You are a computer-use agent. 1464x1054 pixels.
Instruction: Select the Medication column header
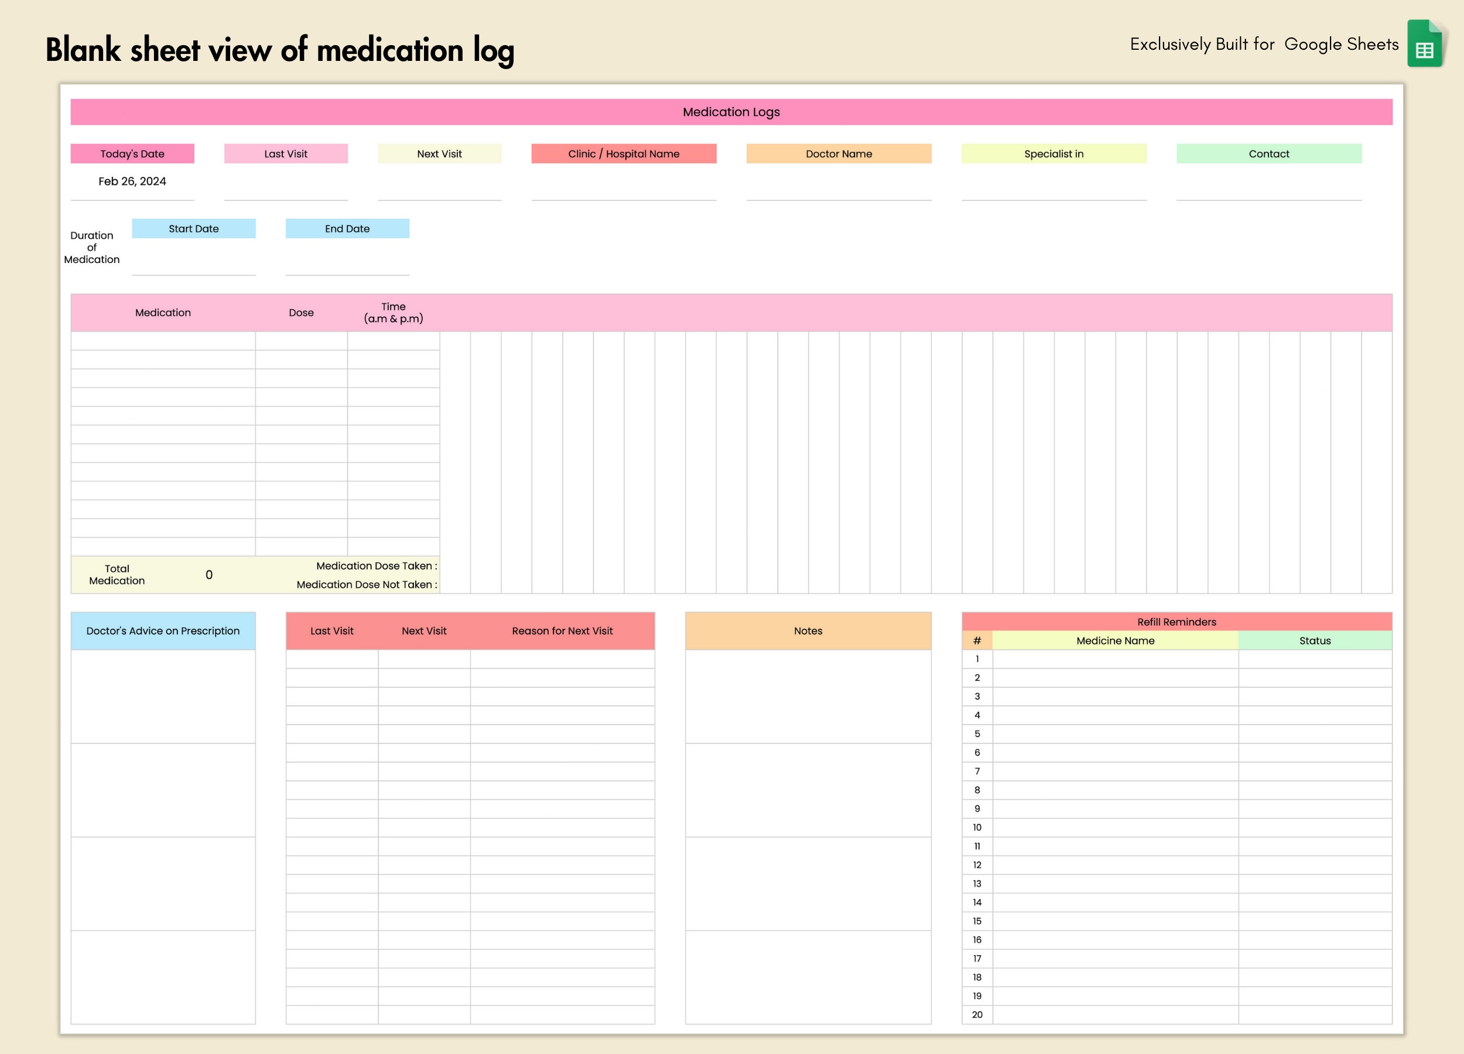[x=163, y=312]
